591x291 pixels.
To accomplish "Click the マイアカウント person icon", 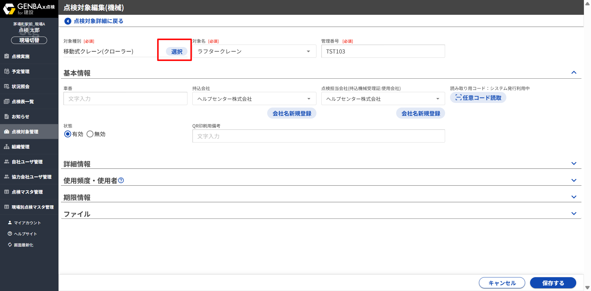I will (x=10, y=223).
